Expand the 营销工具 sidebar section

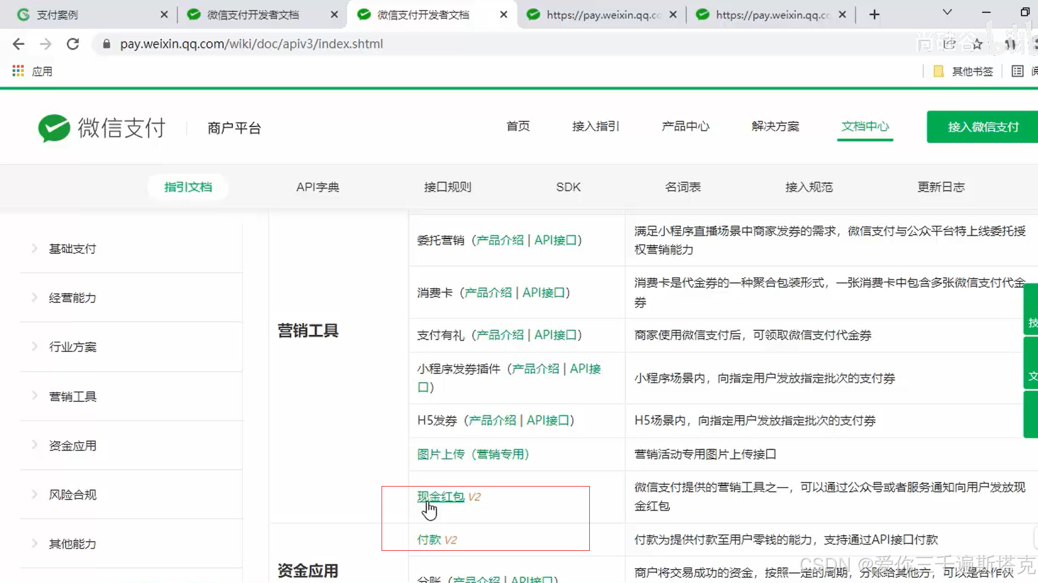pos(72,396)
